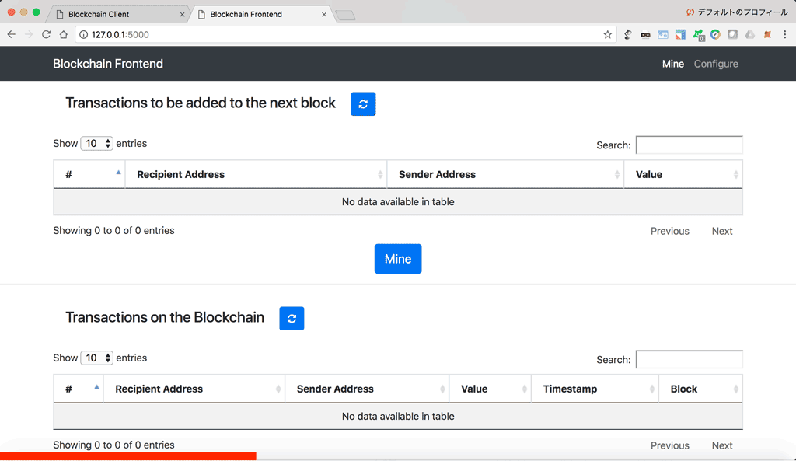Viewport: 796px width, 461px height.
Task: Open the Configure page in navbar
Action: 716,64
